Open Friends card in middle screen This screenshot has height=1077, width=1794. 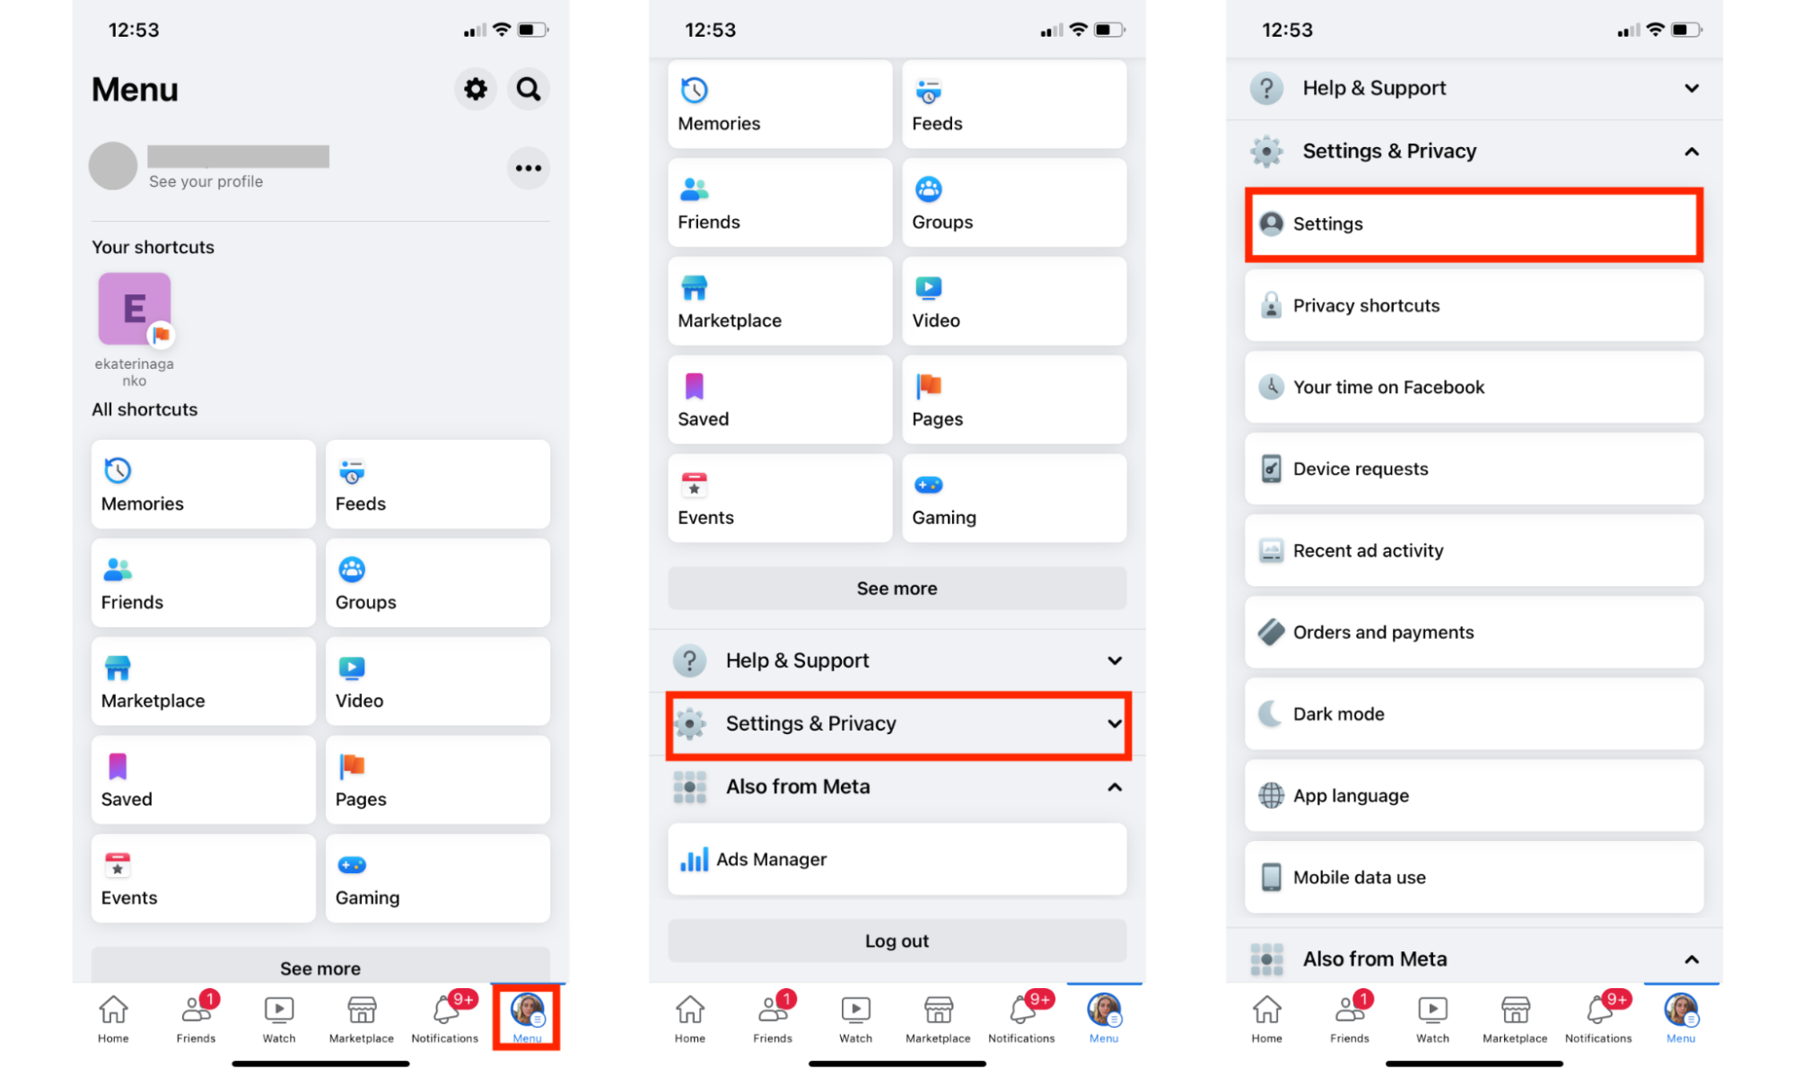[780, 203]
